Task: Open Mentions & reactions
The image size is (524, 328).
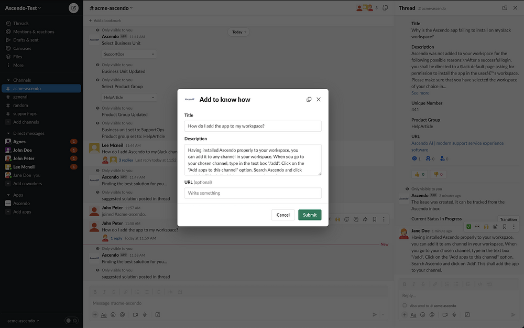Action: coord(34,32)
